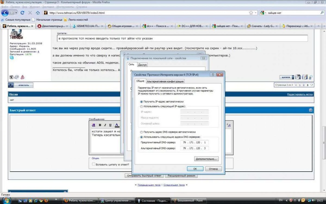Click the scales reputation icon under post
This screenshot has width=326, height=204.
pyautogui.click(x=17, y=77)
